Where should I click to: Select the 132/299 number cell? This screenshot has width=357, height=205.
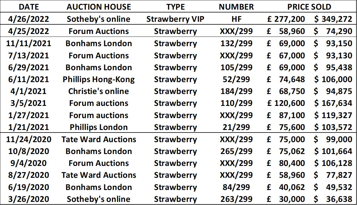coord(236,43)
